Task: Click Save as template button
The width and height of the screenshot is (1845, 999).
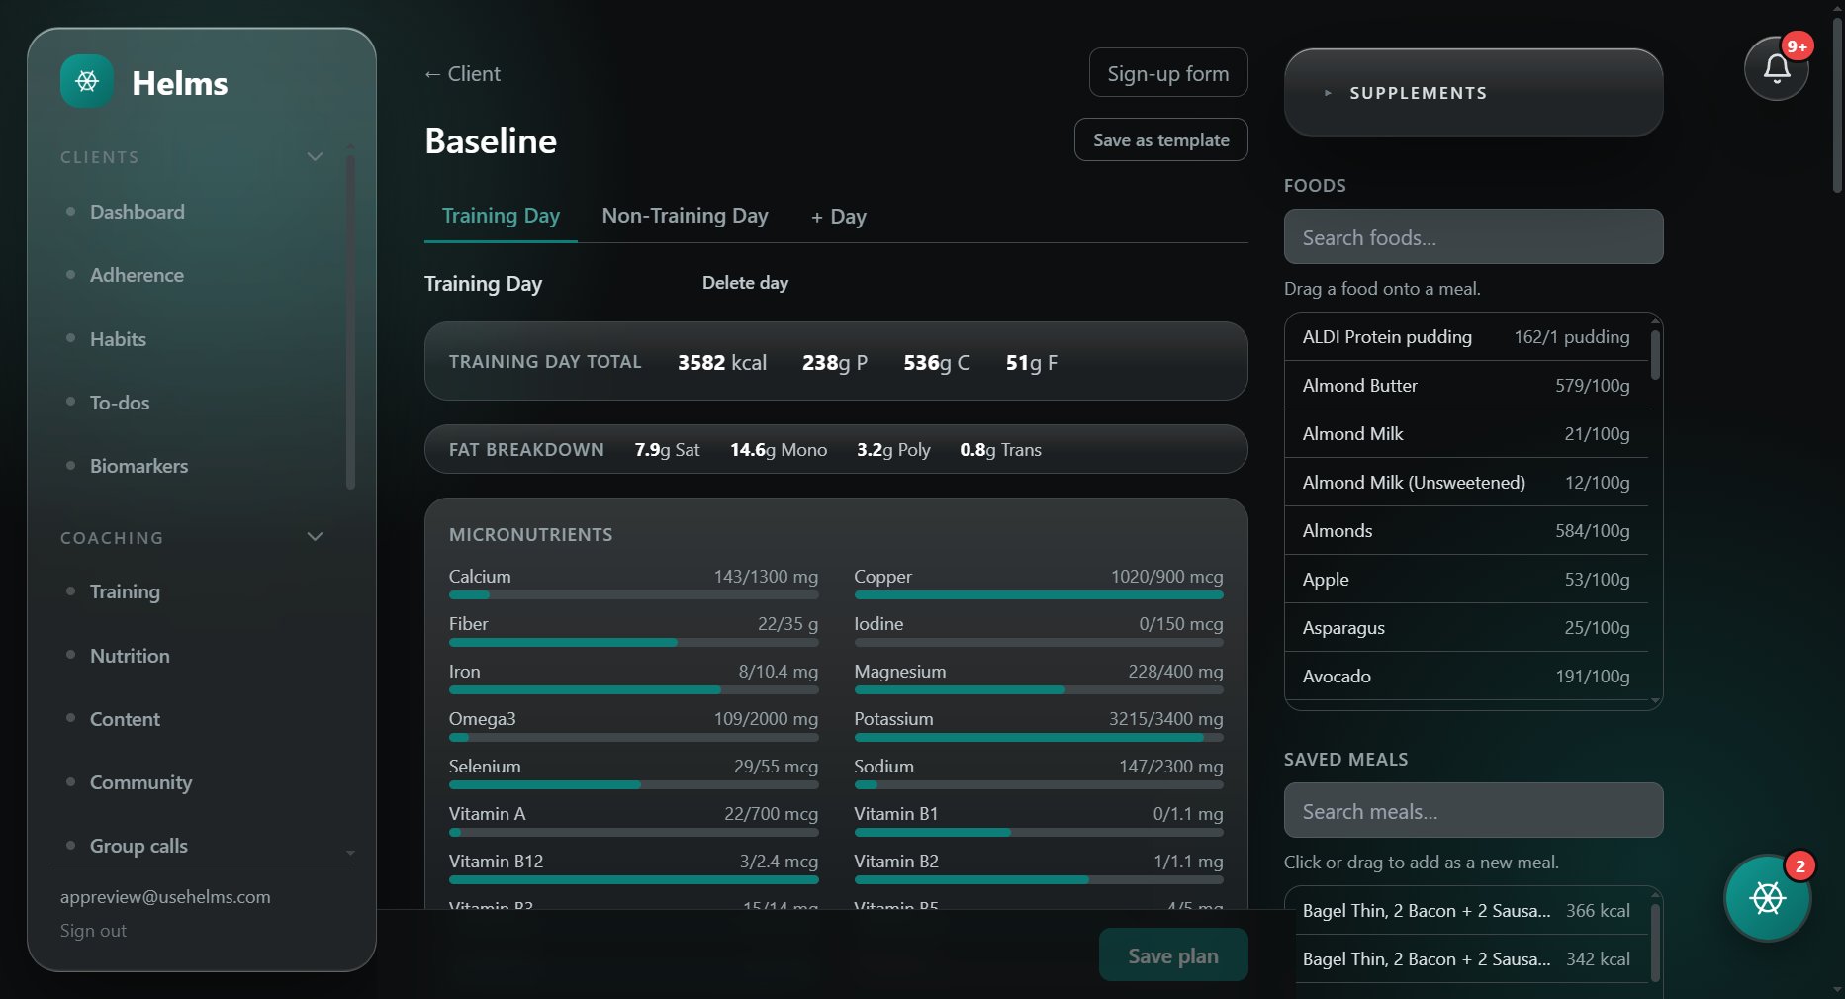Action: point(1160,140)
